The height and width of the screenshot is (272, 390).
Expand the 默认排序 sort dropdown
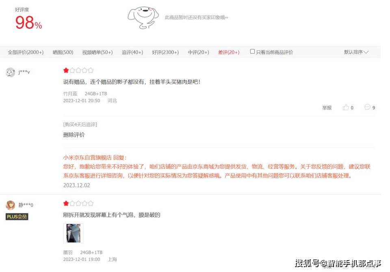(356, 52)
